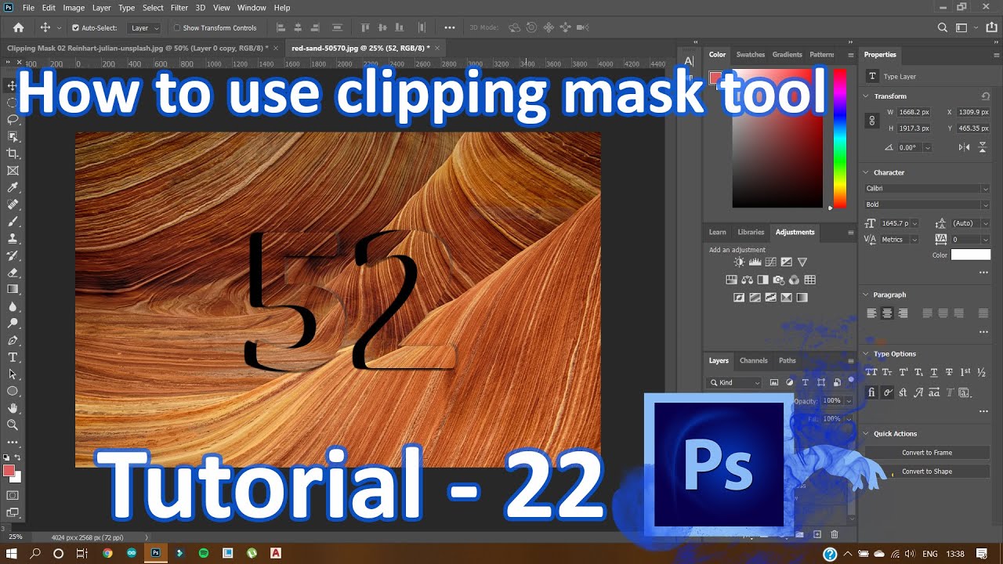Open the options bar more ellipsis
Screen dimensions: 1003x564
pyautogui.click(x=450, y=27)
